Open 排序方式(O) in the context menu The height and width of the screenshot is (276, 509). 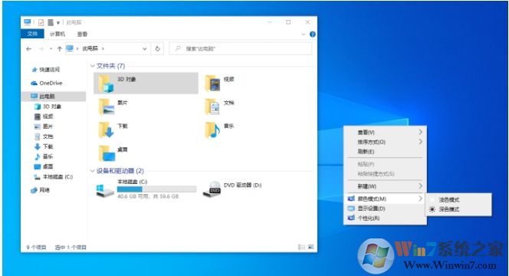point(385,142)
